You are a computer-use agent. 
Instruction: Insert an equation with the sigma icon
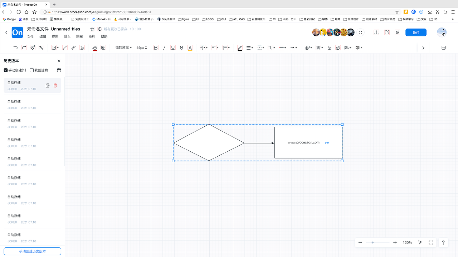tap(82, 47)
